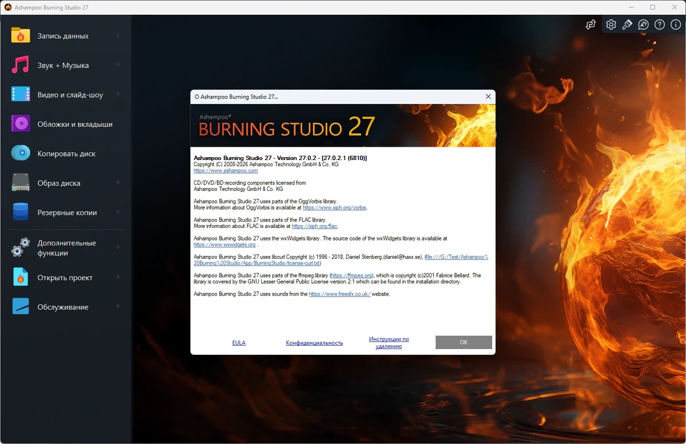Open the Видео и слайд-шоу film icon

pyautogui.click(x=21, y=94)
